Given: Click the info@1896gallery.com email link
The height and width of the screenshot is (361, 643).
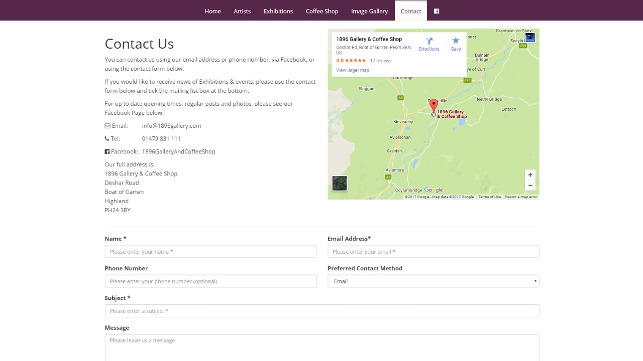Looking at the screenshot, I should (171, 126).
